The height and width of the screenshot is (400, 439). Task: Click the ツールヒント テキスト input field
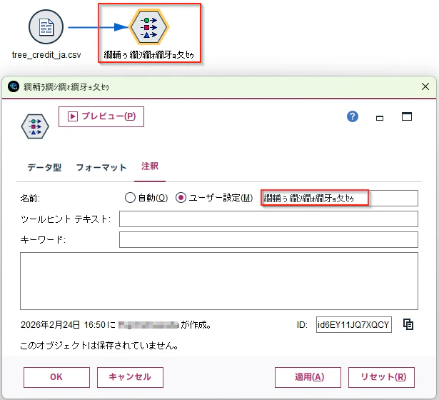pos(268,219)
